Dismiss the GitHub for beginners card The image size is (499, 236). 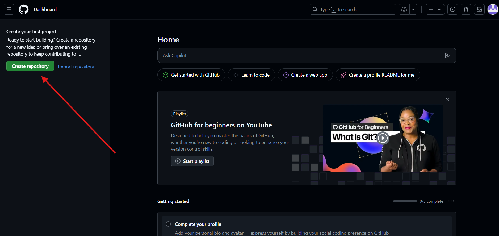click(x=448, y=100)
